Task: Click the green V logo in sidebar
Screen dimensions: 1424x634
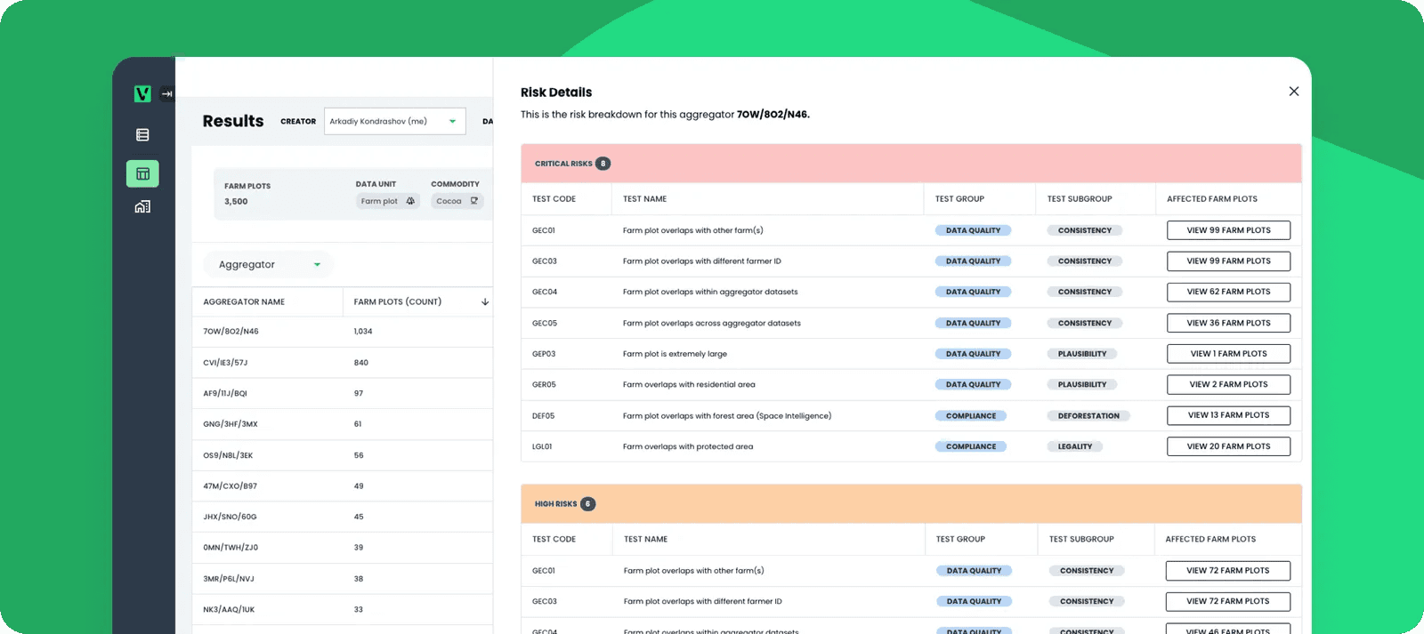Action: point(142,93)
